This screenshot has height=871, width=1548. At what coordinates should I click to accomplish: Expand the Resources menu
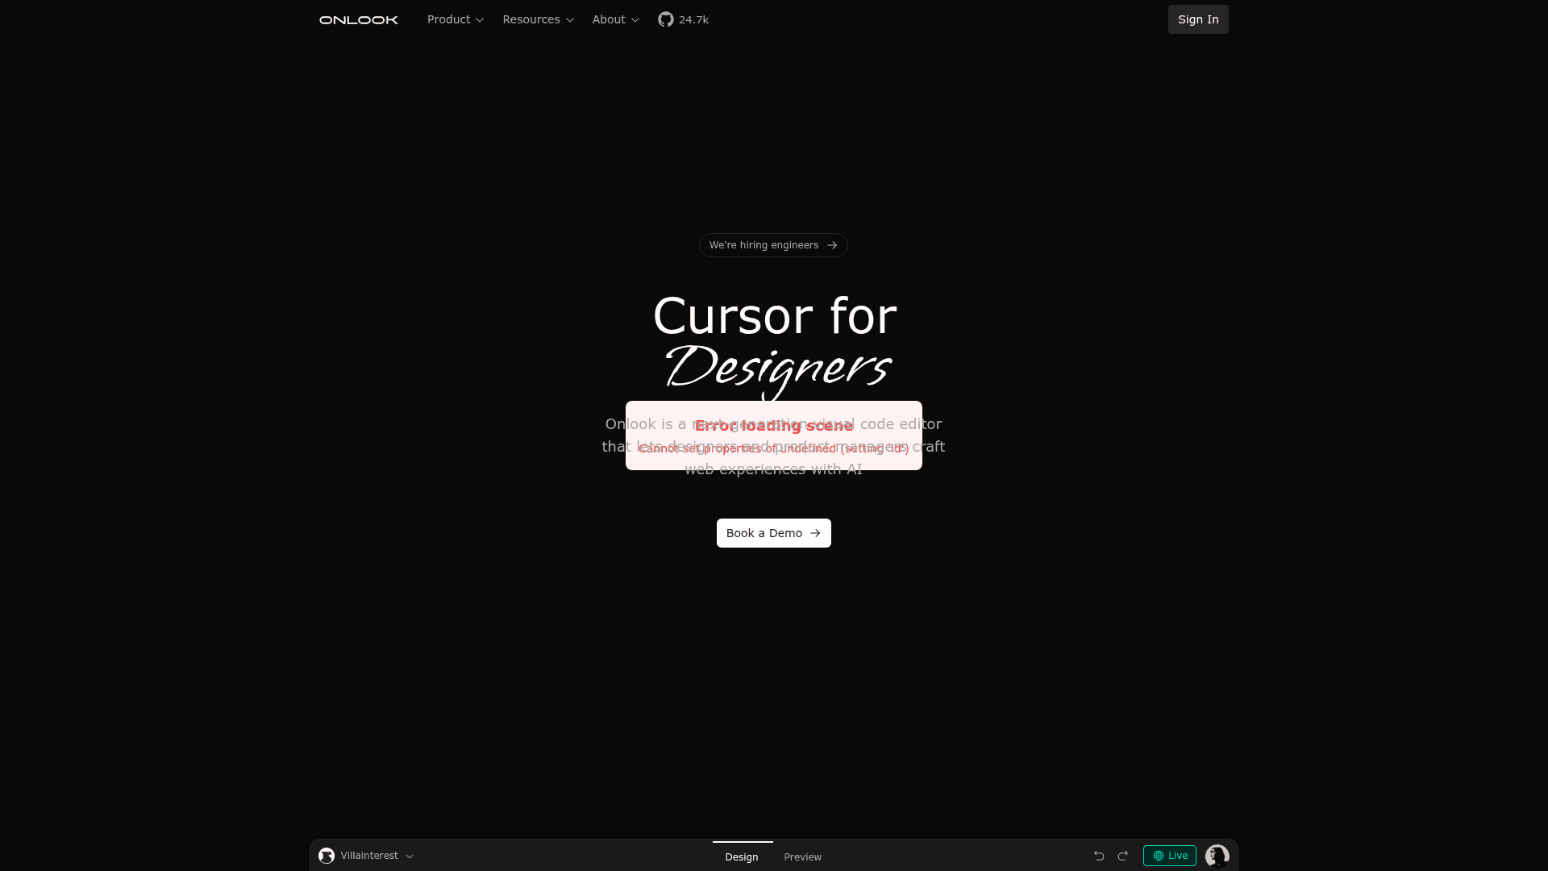(538, 19)
